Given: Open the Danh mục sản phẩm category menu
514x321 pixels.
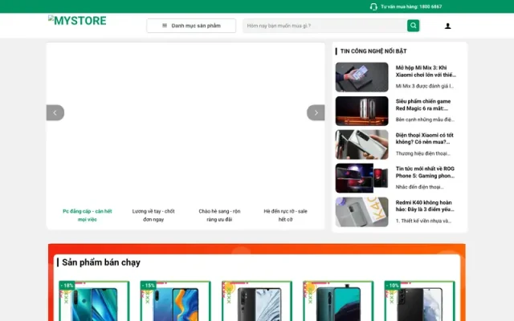Looking at the screenshot, I should tap(191, 26).
